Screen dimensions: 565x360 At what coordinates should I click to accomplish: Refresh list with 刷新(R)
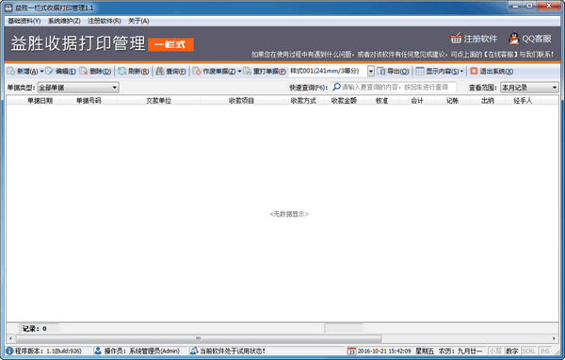coord(134,71)
